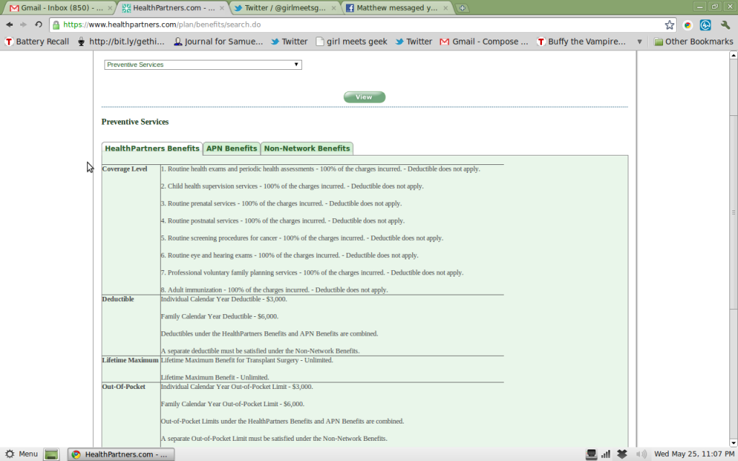Switch to the Twitter @girlmeetsg tab
Screen dimensions: 738x461
click(x=284, y=8)
